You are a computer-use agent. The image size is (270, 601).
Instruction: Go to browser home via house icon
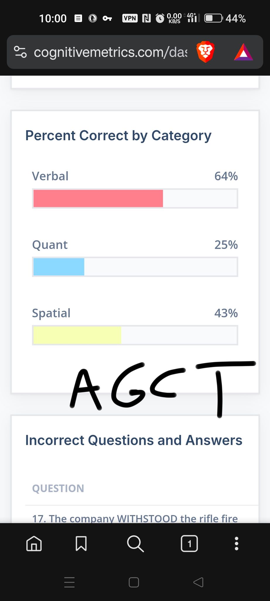tap(34, 543)
